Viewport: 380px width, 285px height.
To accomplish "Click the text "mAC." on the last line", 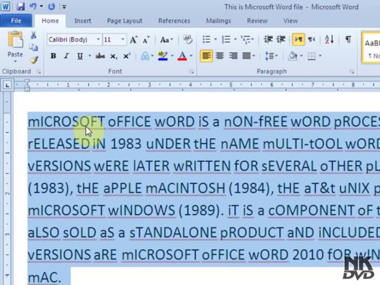I will click(44, 277).
